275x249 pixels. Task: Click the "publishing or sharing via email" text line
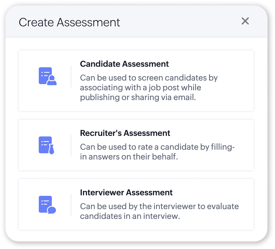(138, 98)
